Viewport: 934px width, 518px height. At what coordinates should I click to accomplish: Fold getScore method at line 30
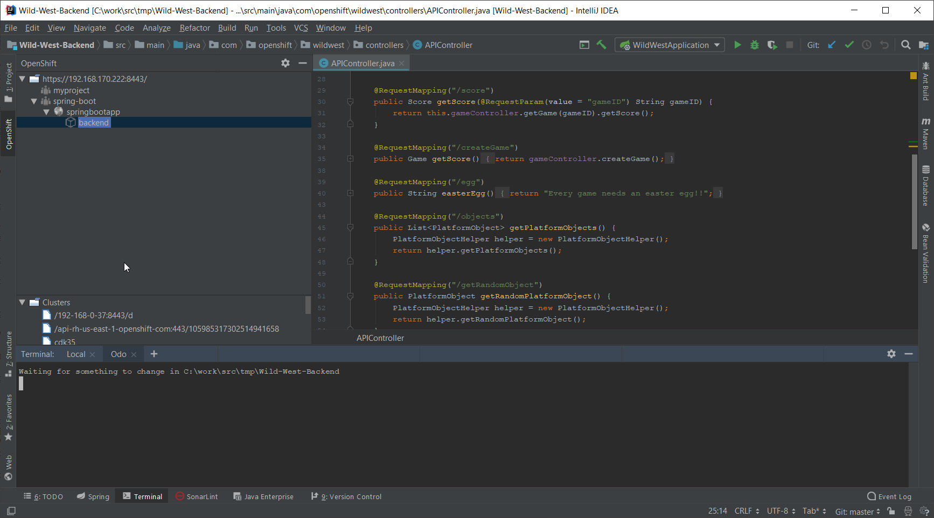tap(350, 102)
